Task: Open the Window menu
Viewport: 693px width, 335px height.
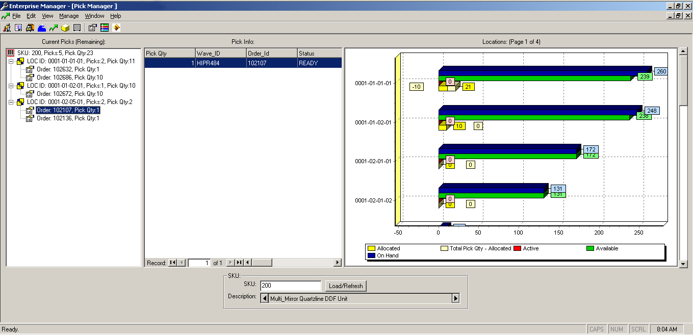Action: coord(94,16)
